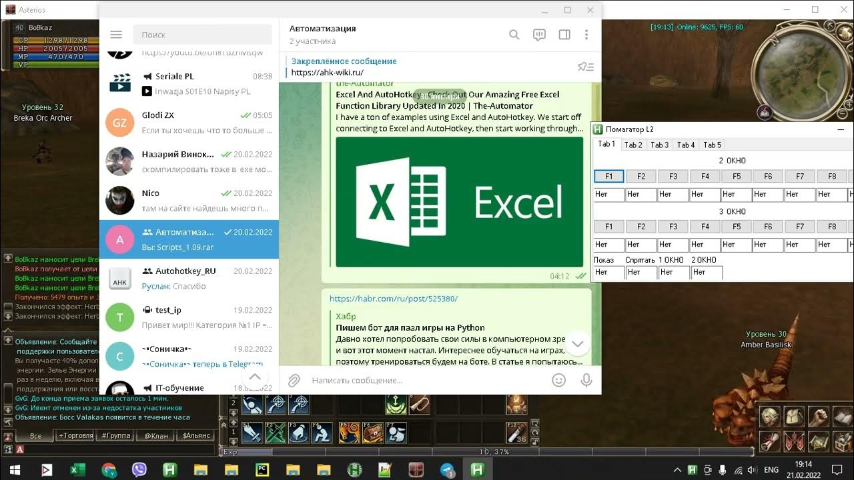The height and width of the screenshot is (480, 854).
Task: Open the Назарий Винок... chat
Action: coord(189,161)
